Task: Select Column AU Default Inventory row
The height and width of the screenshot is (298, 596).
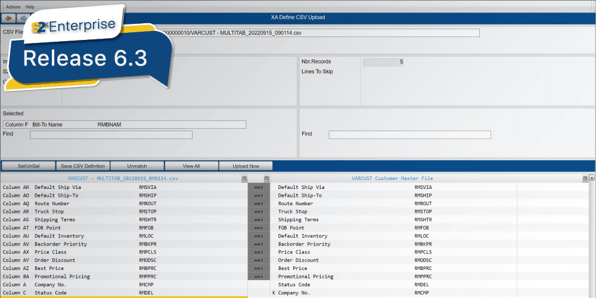Action: click(x=124, y=236)
